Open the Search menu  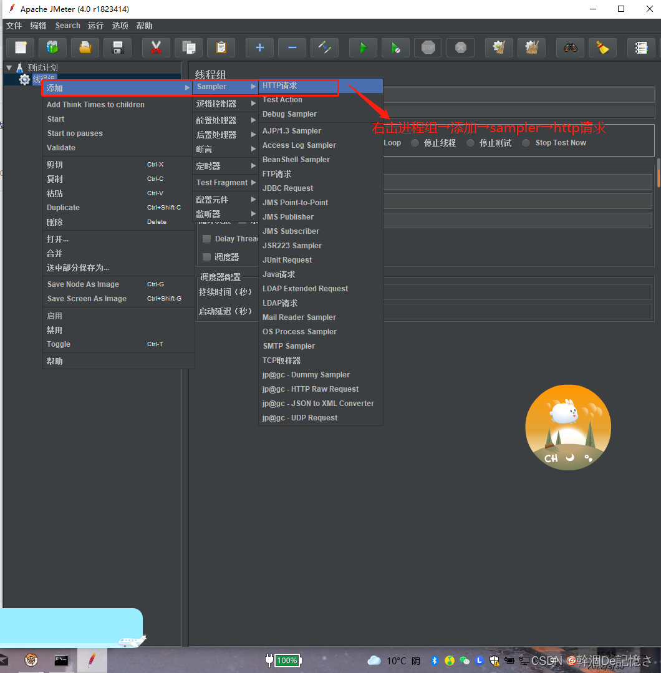click(67, 26)
